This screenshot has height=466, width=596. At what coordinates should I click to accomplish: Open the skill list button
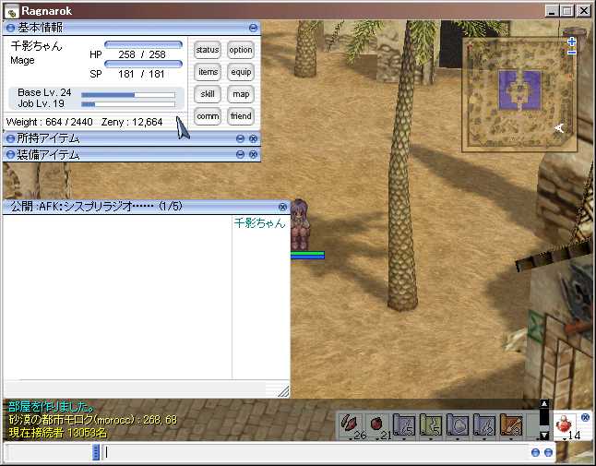click(208, 94)
